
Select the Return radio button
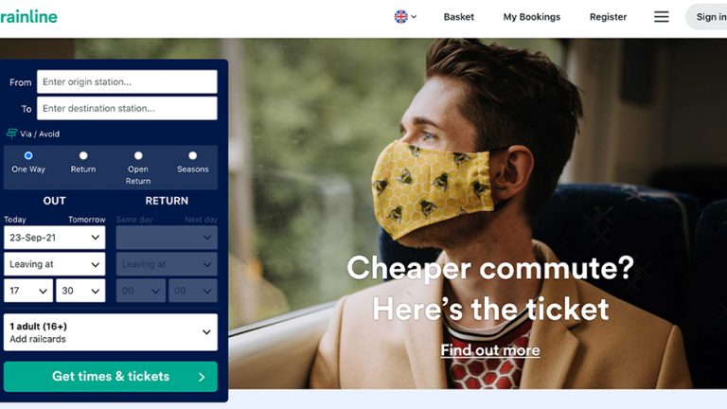[83, 155]
